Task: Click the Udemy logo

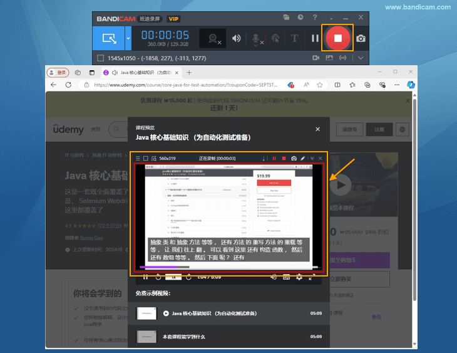Action: [68, 129]
